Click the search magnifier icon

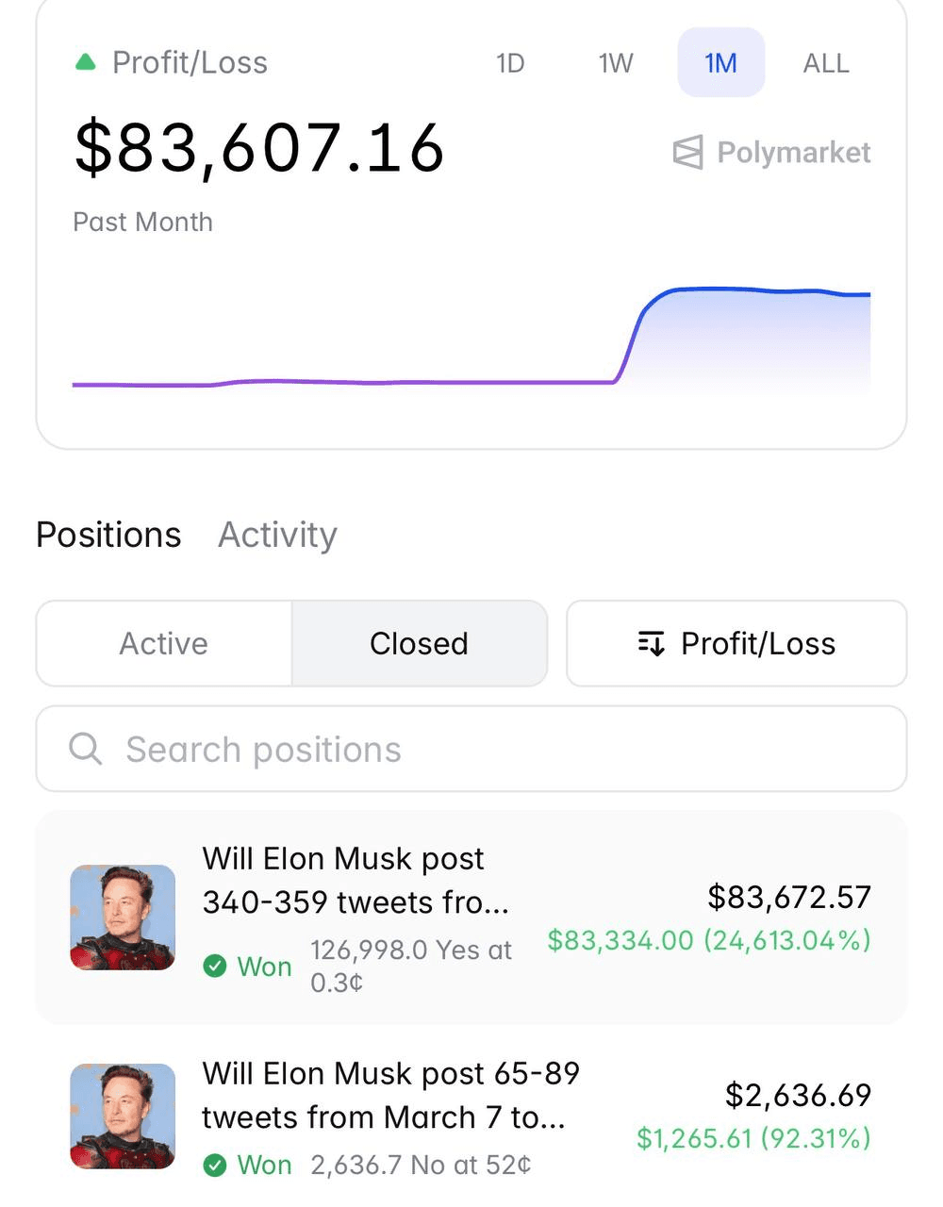click(86, 750)
